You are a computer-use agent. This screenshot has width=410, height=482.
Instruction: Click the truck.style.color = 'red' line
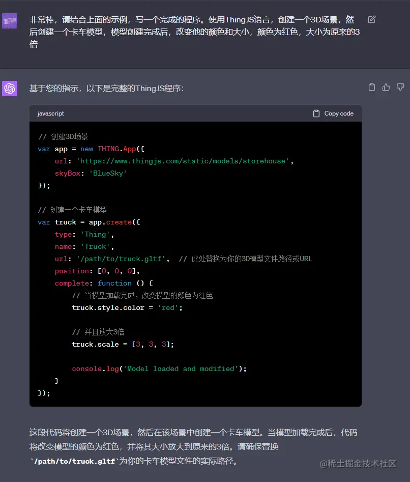(127, 308)
